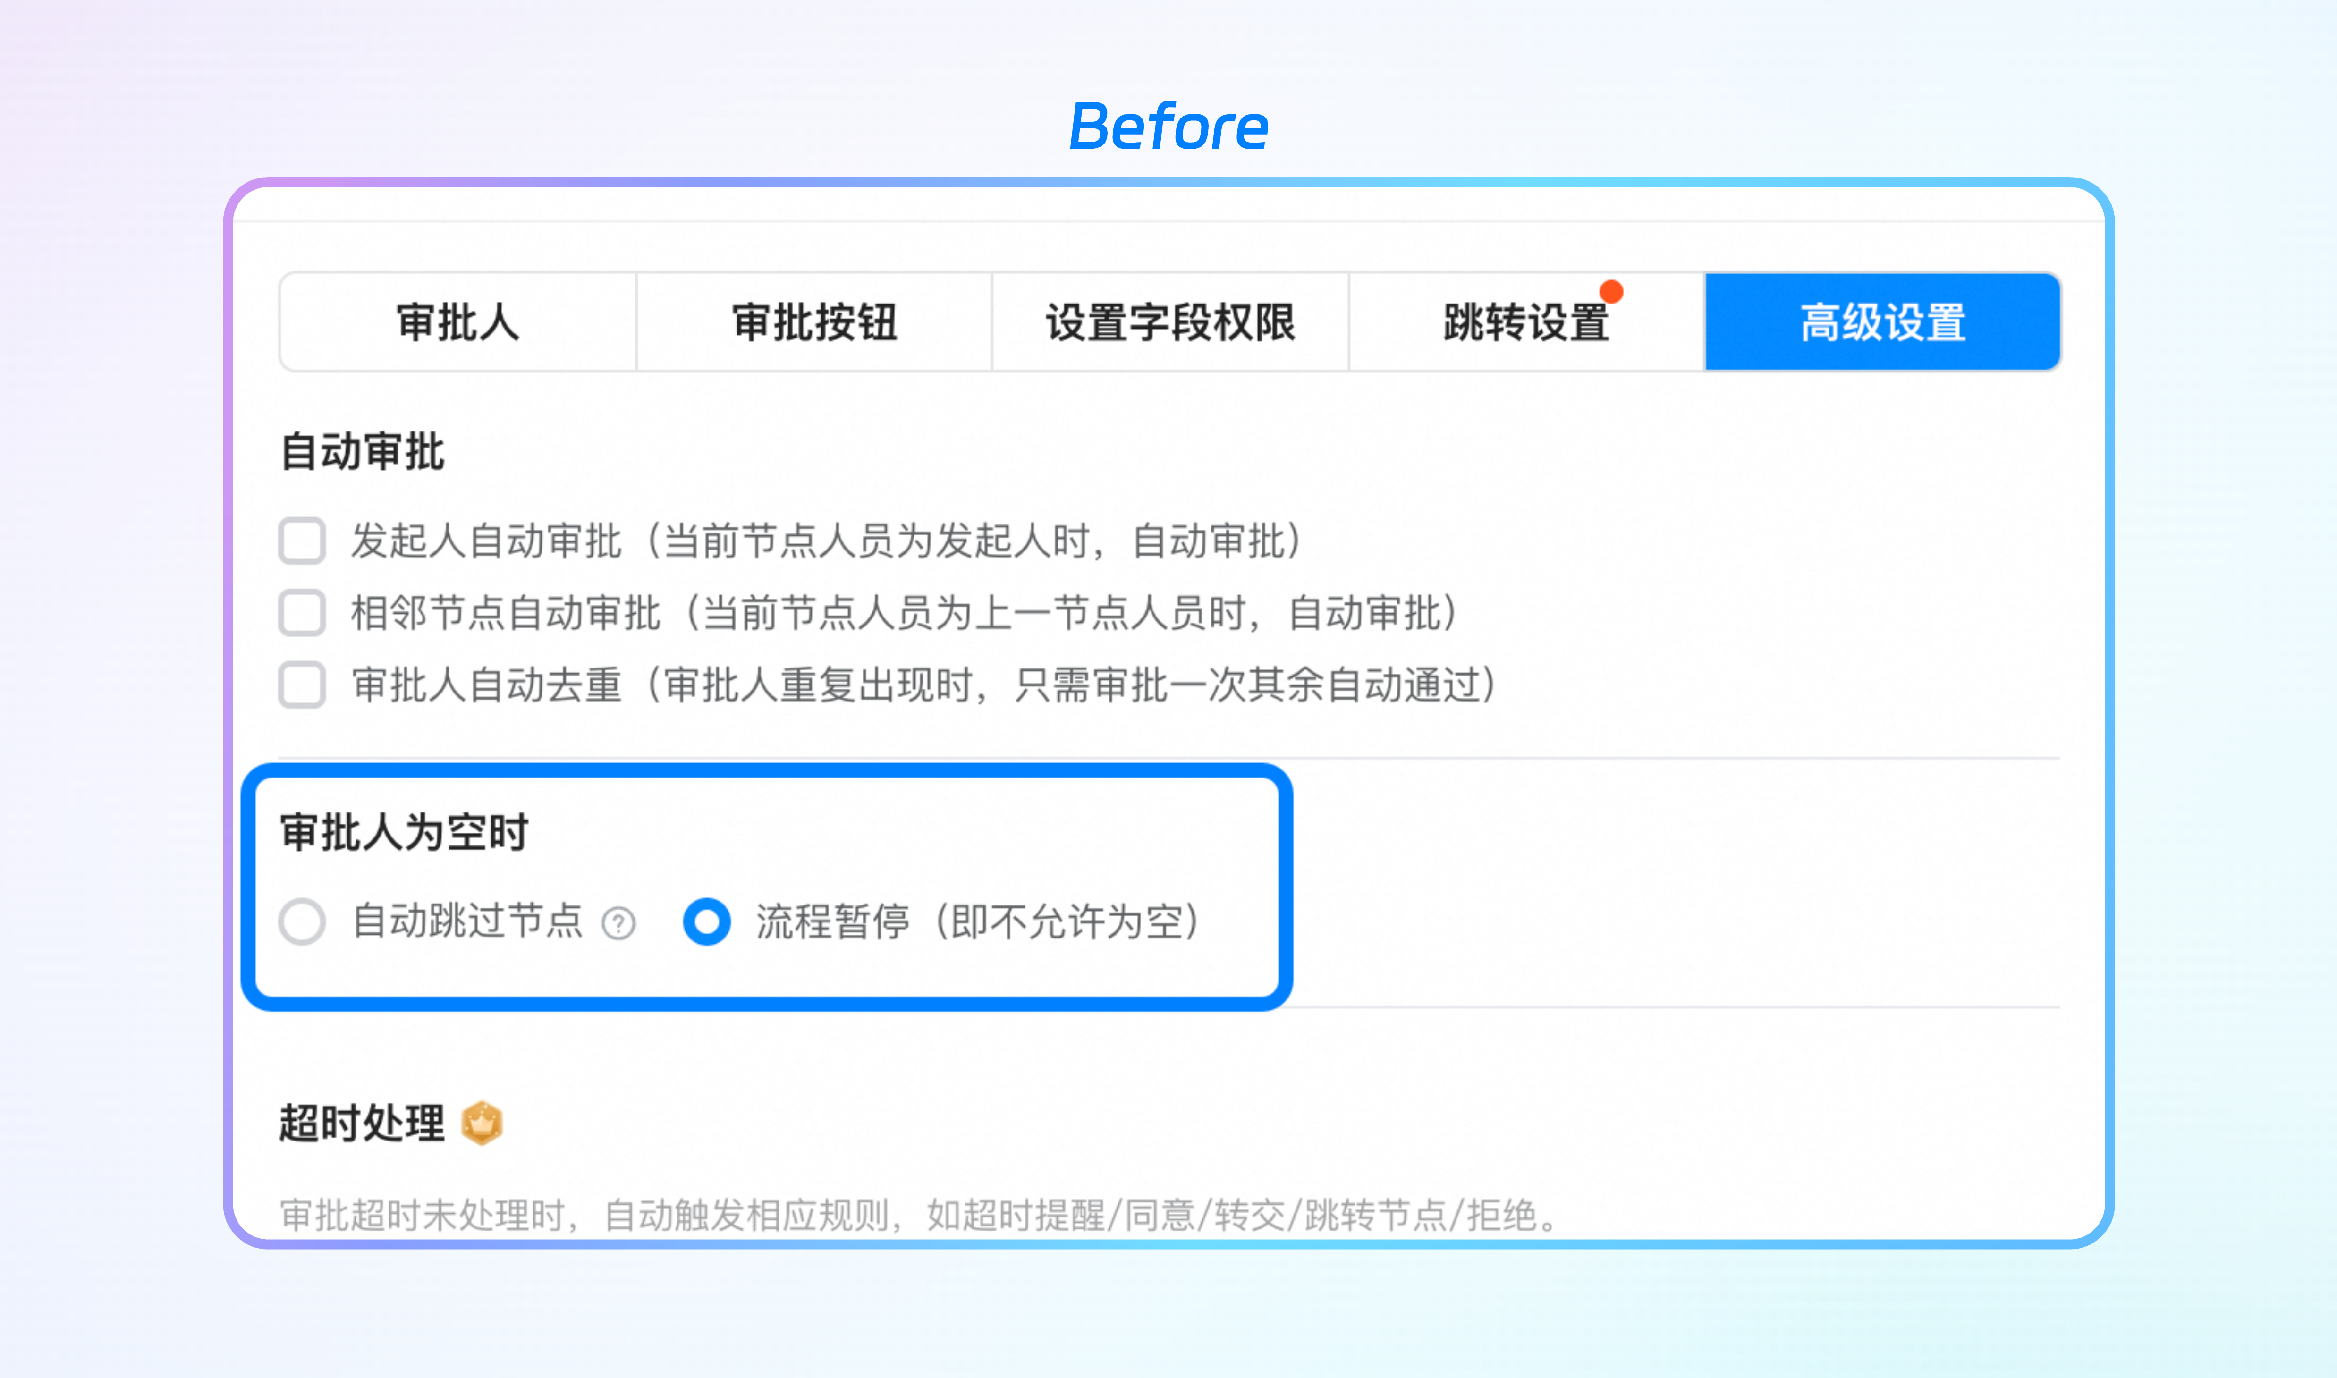
Task: Click the 流程暂停(即不允许为空) label
Action: [979, 921]
